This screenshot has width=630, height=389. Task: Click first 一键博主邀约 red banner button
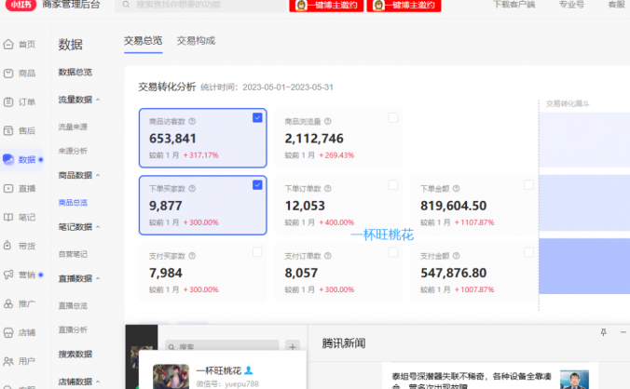326,6
